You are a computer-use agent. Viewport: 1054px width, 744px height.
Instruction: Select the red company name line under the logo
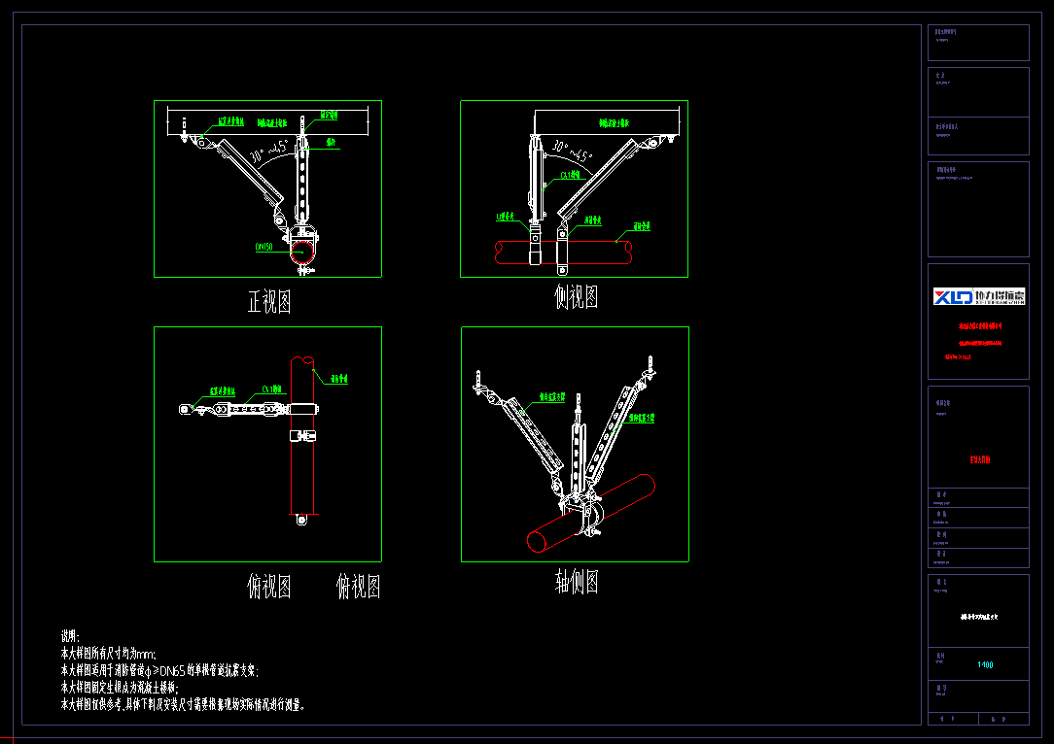[x=980, y=325]
